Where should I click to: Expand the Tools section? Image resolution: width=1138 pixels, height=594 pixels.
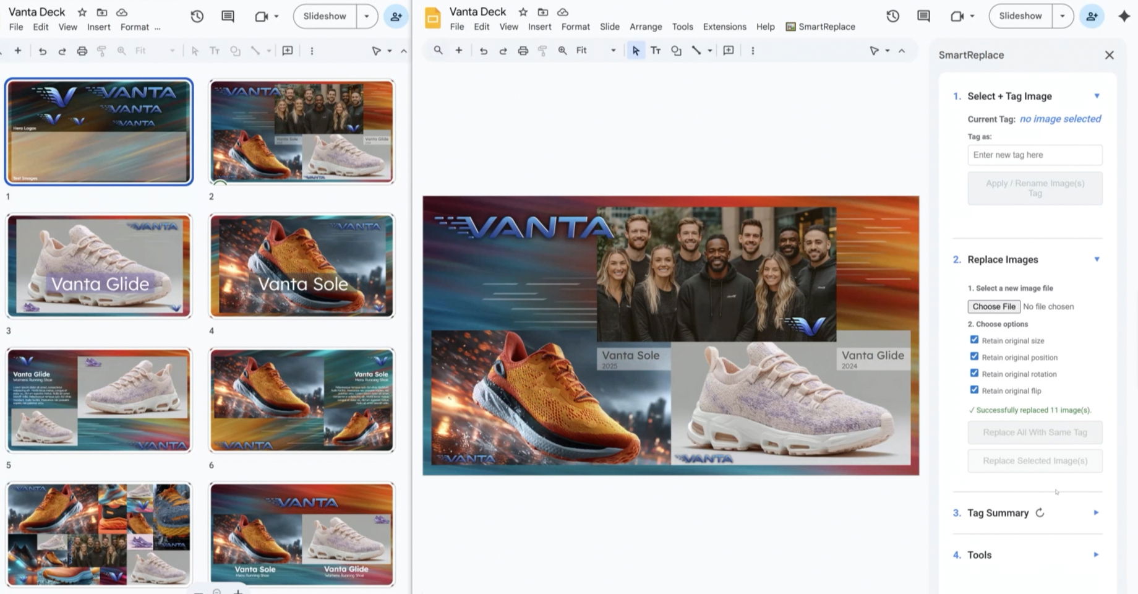click(x=1096, y=555)
